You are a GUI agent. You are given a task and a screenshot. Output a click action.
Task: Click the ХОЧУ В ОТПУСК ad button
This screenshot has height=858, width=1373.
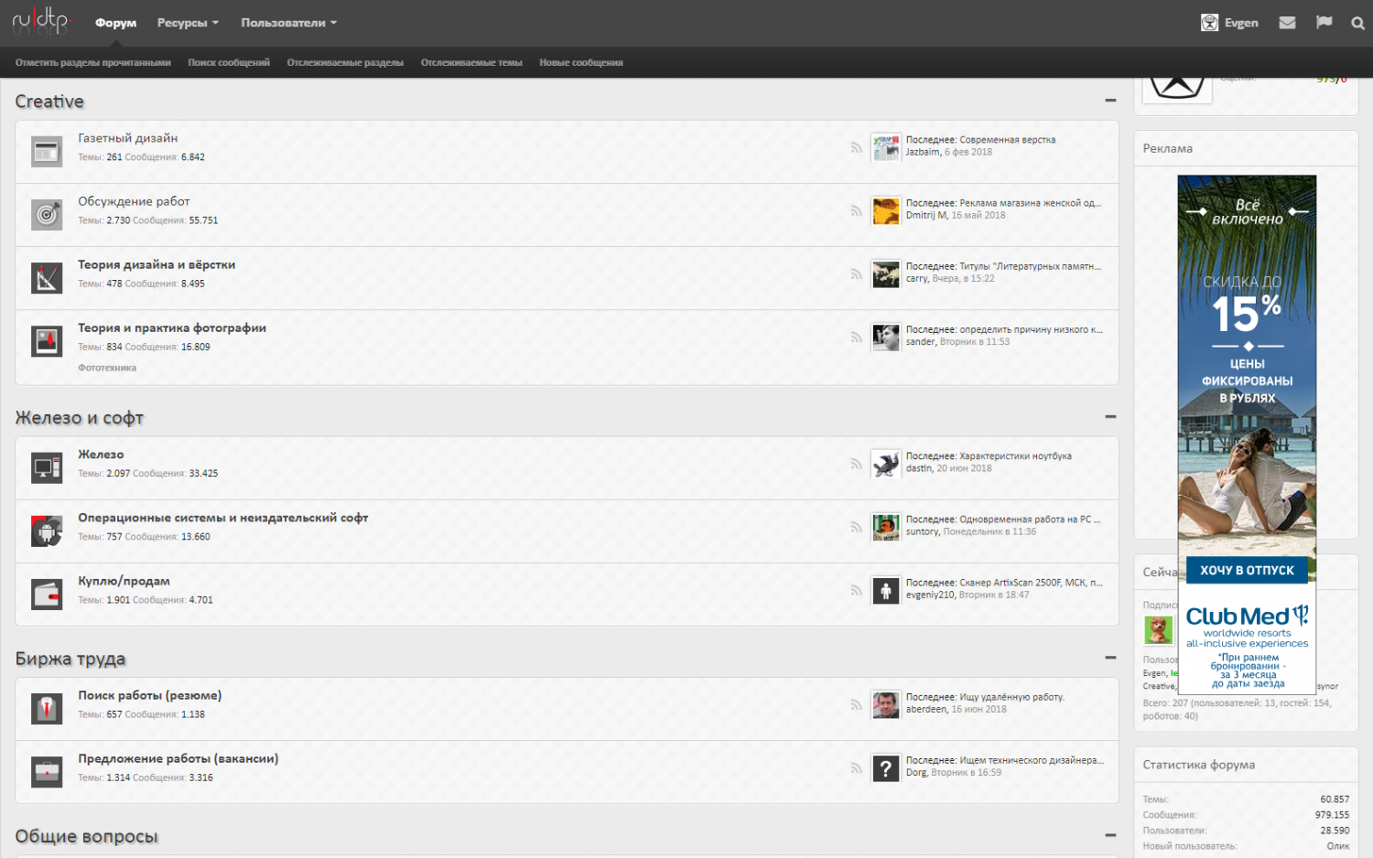(1247, 570)
